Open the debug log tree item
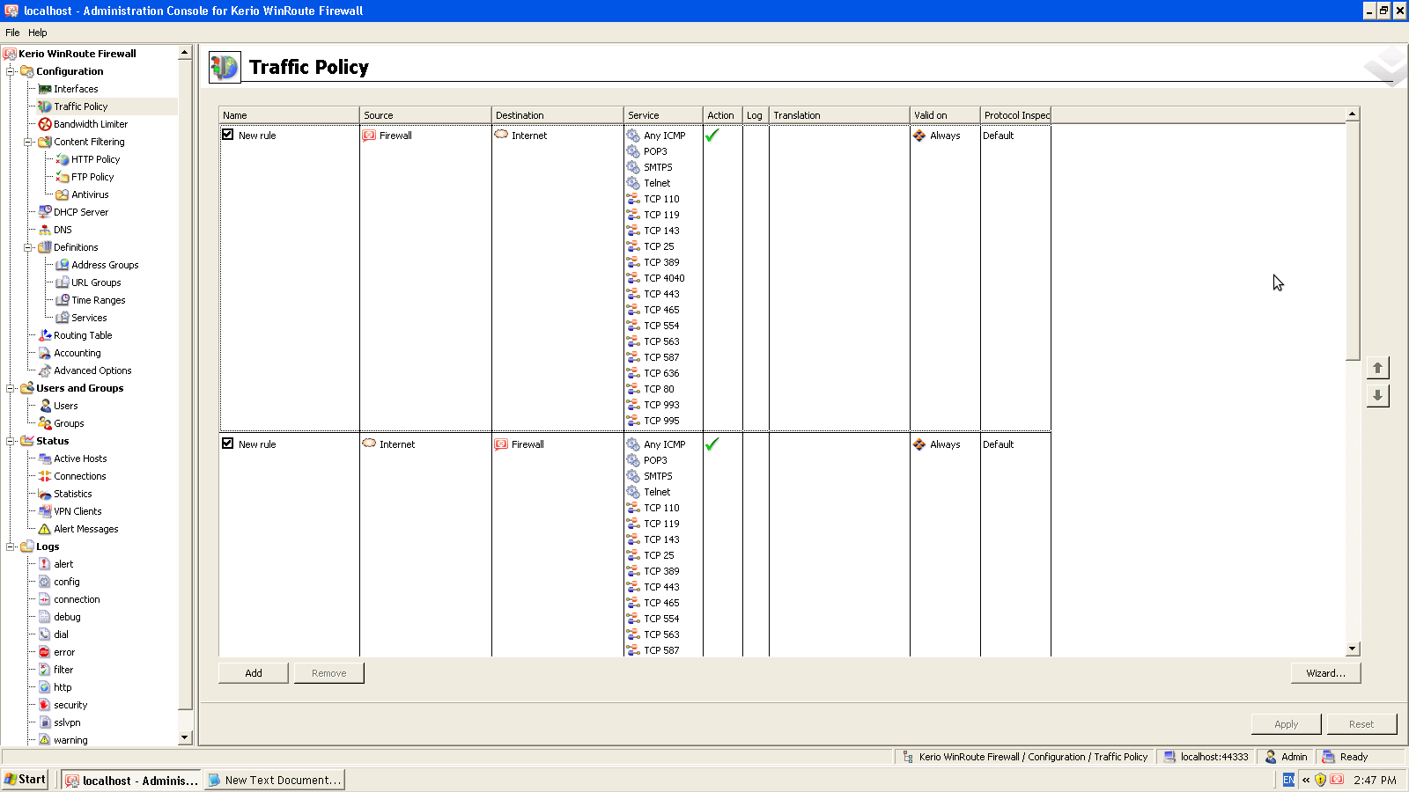1409x792 pixels. (x=67, y=617)
